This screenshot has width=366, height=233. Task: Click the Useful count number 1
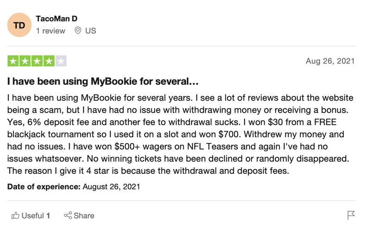[48, 215]
